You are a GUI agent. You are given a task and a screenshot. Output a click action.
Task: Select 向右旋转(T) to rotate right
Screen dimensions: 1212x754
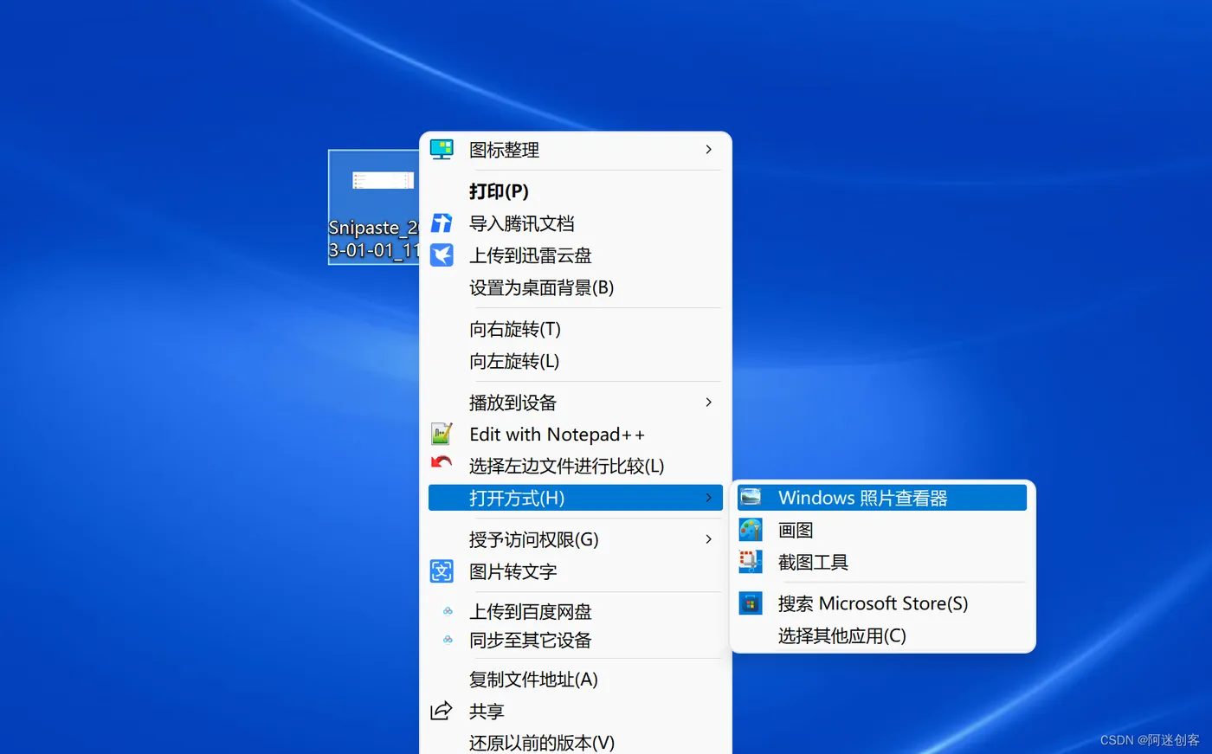pos(576,329)
